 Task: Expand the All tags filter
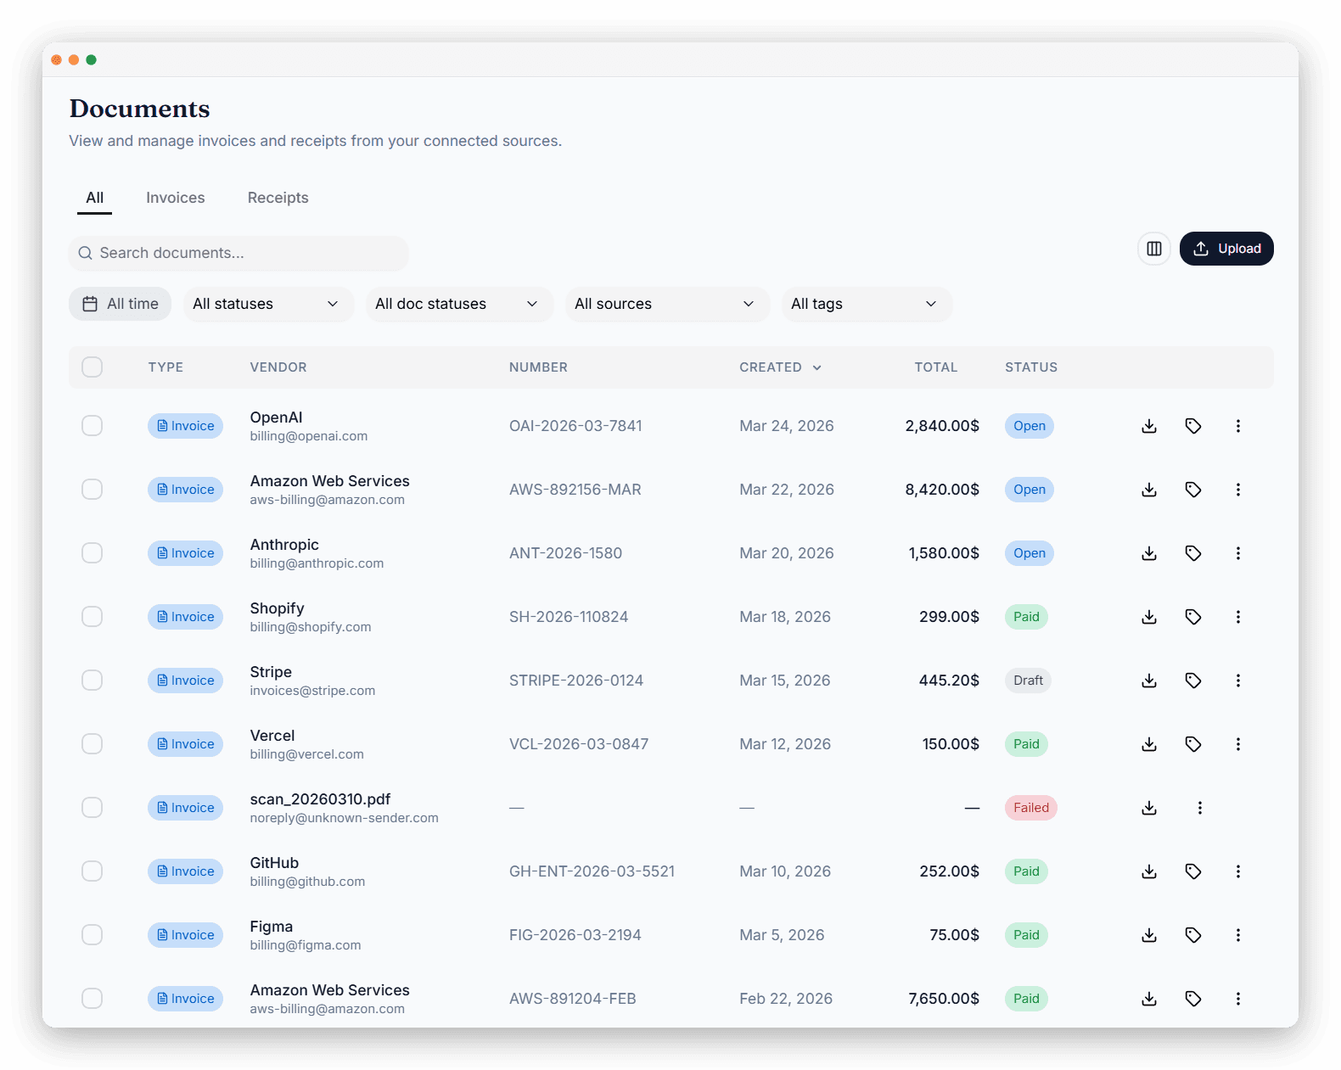(x=867, y=304)
